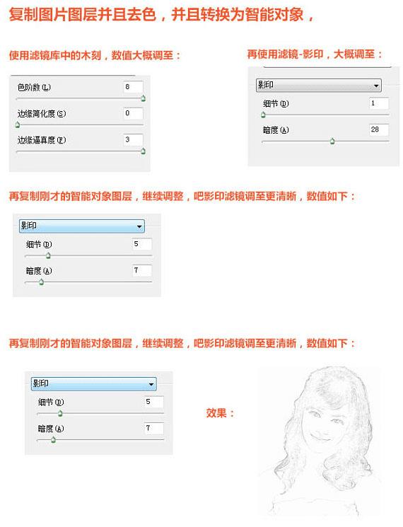403x527 pixels.
Task: Click the 暗度 value field showing 28
Action: [x=379, y=129]
